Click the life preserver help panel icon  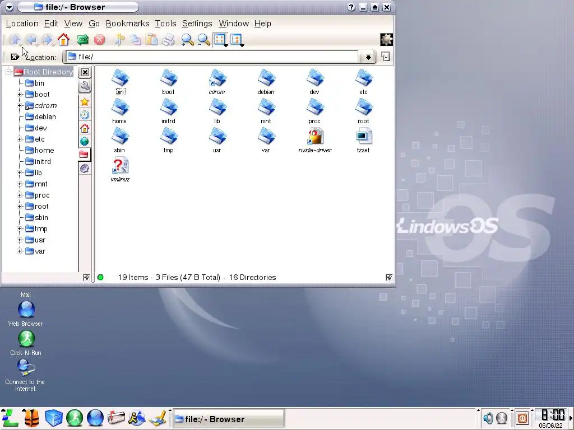coord(31,418)
